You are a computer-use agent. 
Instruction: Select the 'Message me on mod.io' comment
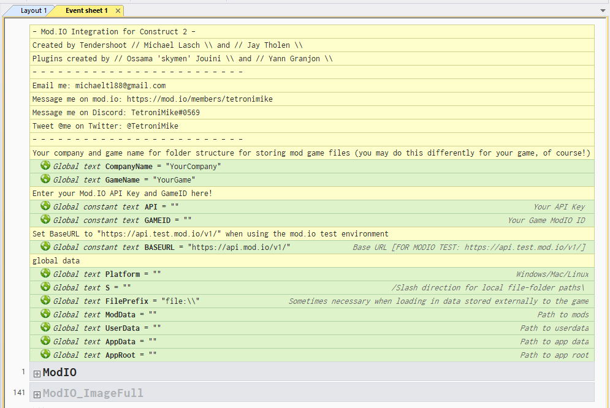(x=312, y=99)
